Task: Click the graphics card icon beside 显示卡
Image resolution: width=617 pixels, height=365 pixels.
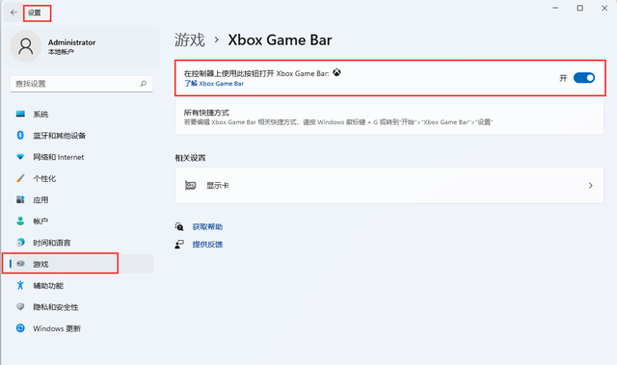Action: pos(191,186)
